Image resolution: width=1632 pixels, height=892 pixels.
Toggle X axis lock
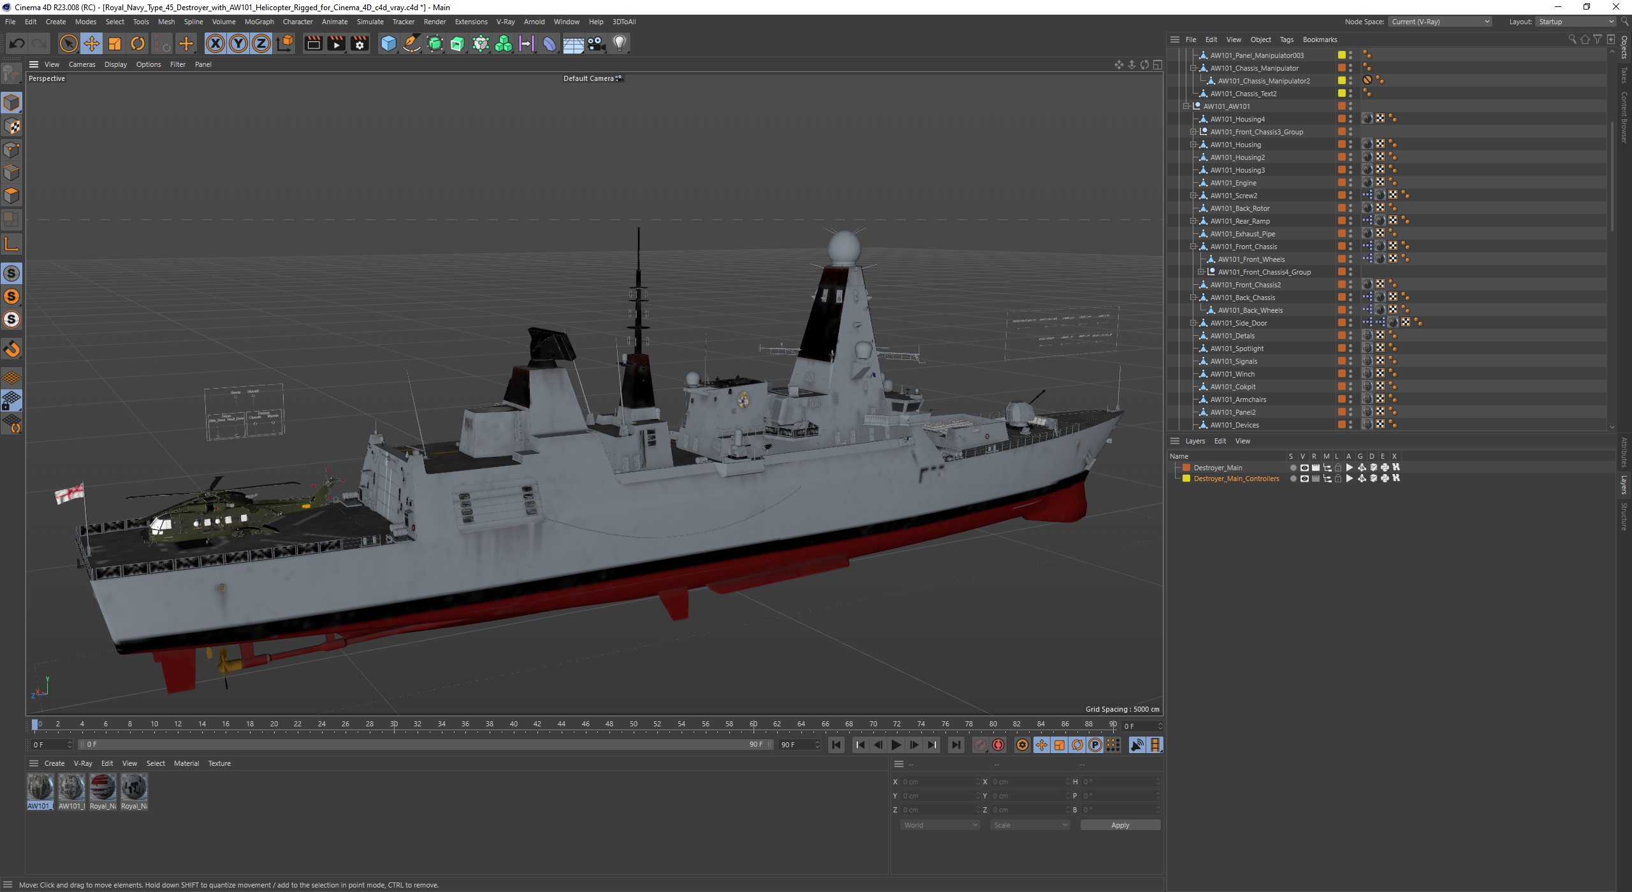[x=215, y=43]
